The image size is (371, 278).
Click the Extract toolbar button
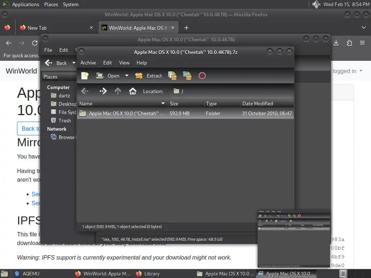(x=149, y=76)
